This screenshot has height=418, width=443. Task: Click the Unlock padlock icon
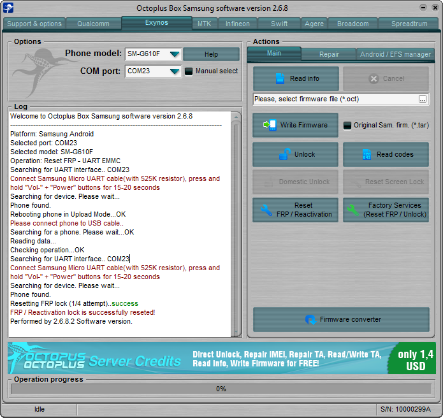click(284, 154)
